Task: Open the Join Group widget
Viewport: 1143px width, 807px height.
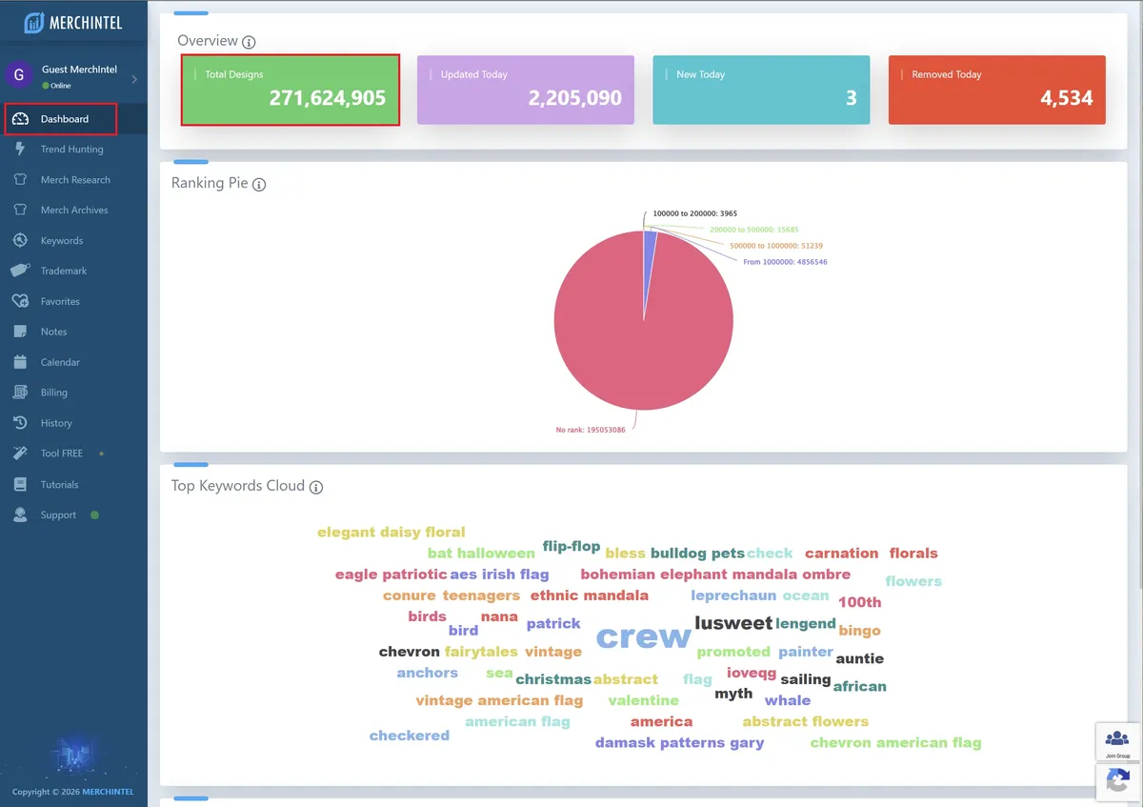Action: pyautogui.click(x=1116, y=742)
